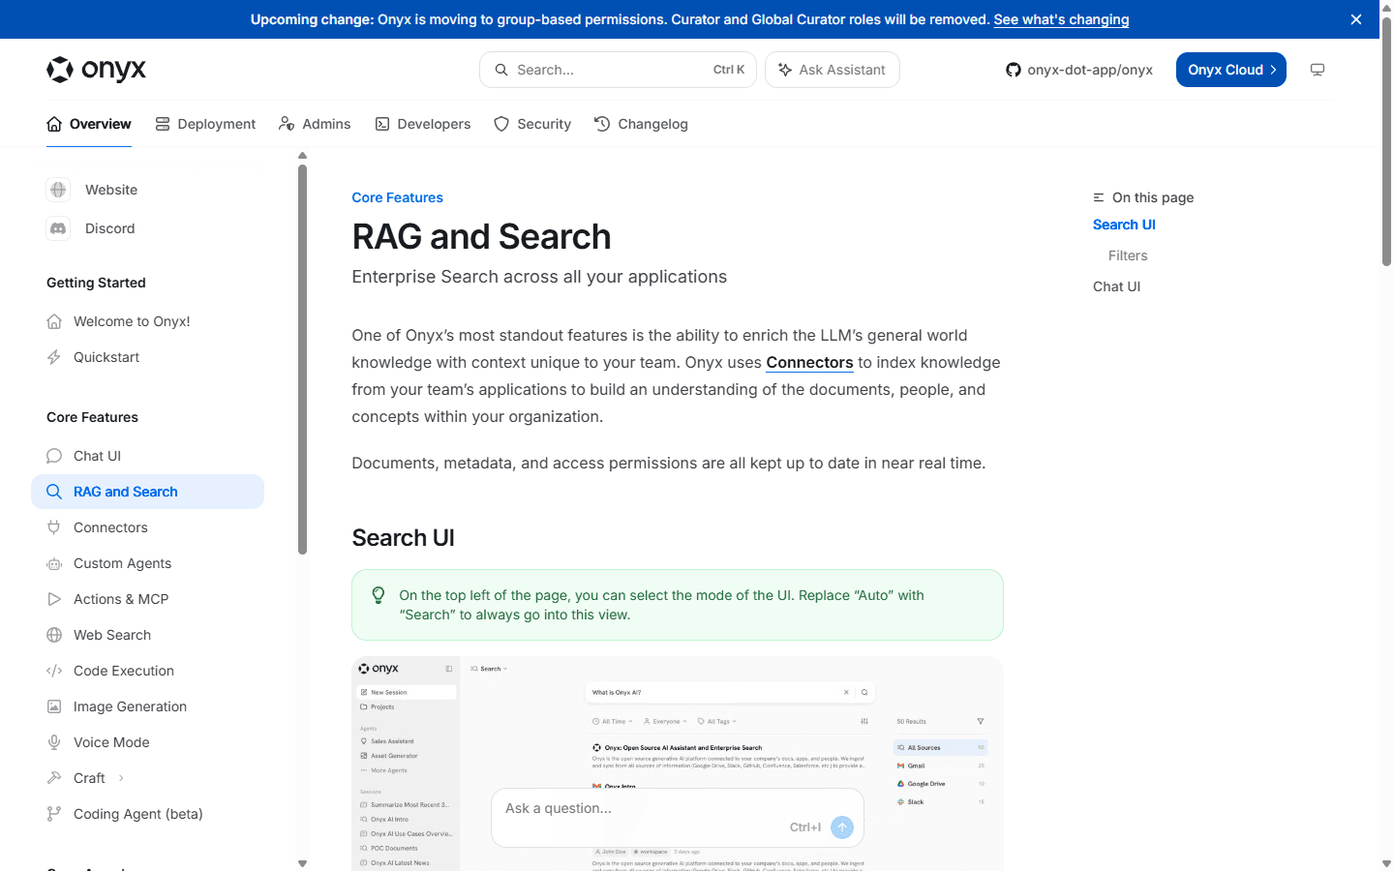This screenshot has height=871, width=1394.
Task: Follow the inline Connectors link
Action: coord(809,363)
